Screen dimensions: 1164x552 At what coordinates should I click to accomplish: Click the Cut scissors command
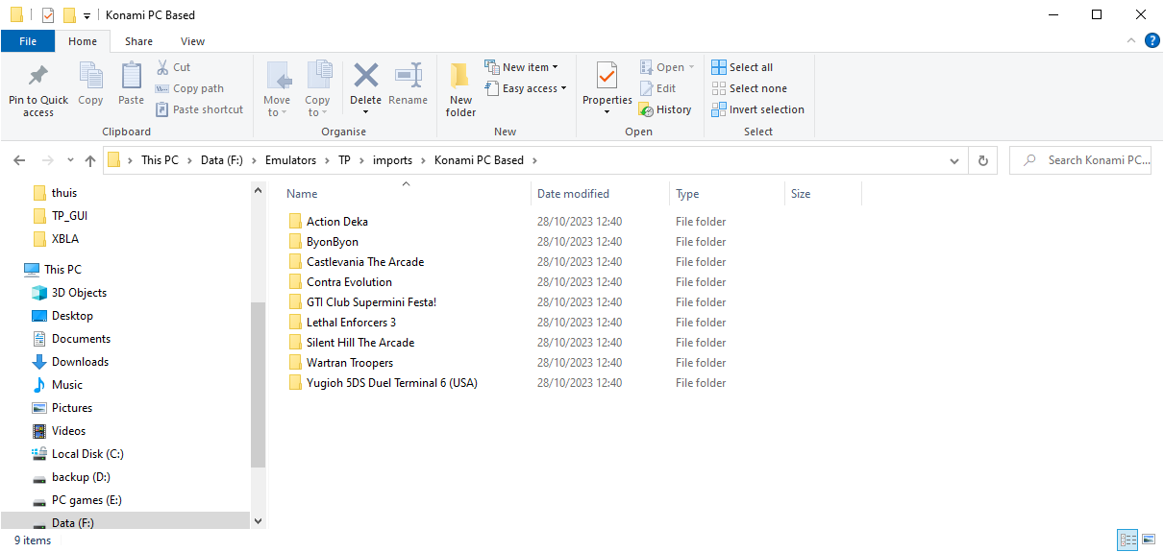pos(173,67)
